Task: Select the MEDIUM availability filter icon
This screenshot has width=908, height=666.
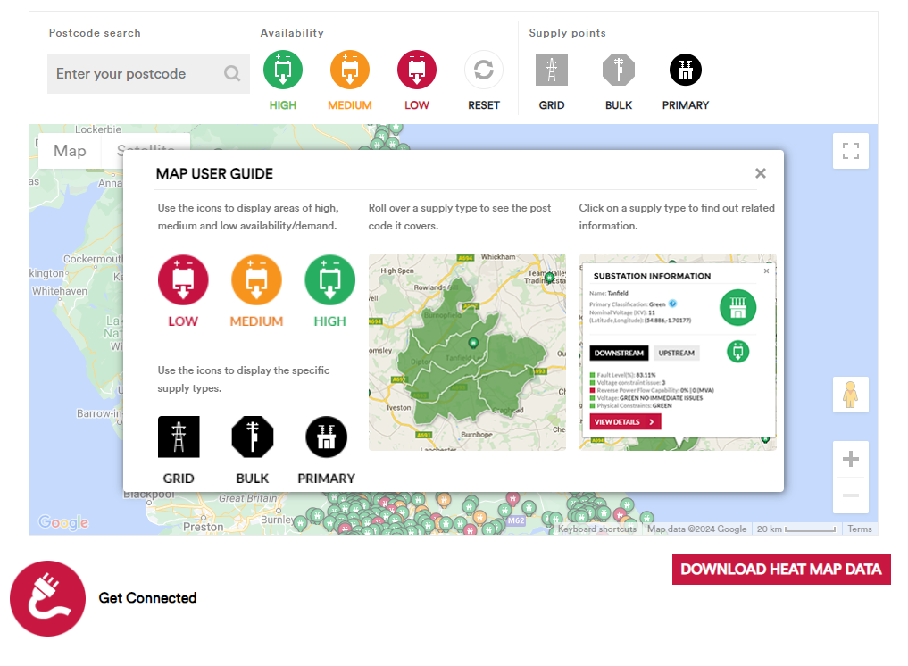Action: (x=349, y=69)
